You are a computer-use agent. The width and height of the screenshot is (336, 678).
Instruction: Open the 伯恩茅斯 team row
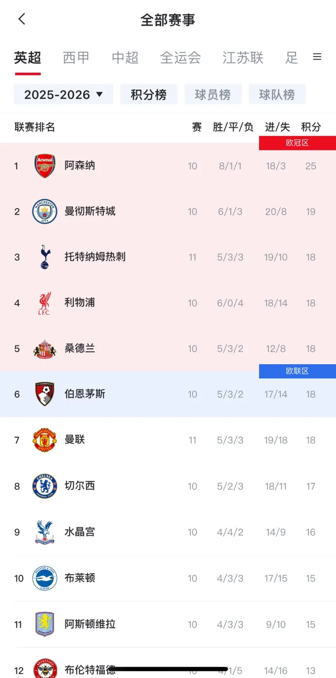click(x=168, y=394)
